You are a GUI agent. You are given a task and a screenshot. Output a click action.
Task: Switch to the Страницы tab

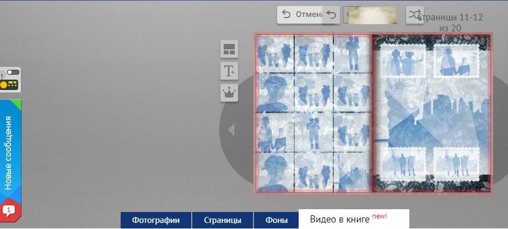point(222,220)
